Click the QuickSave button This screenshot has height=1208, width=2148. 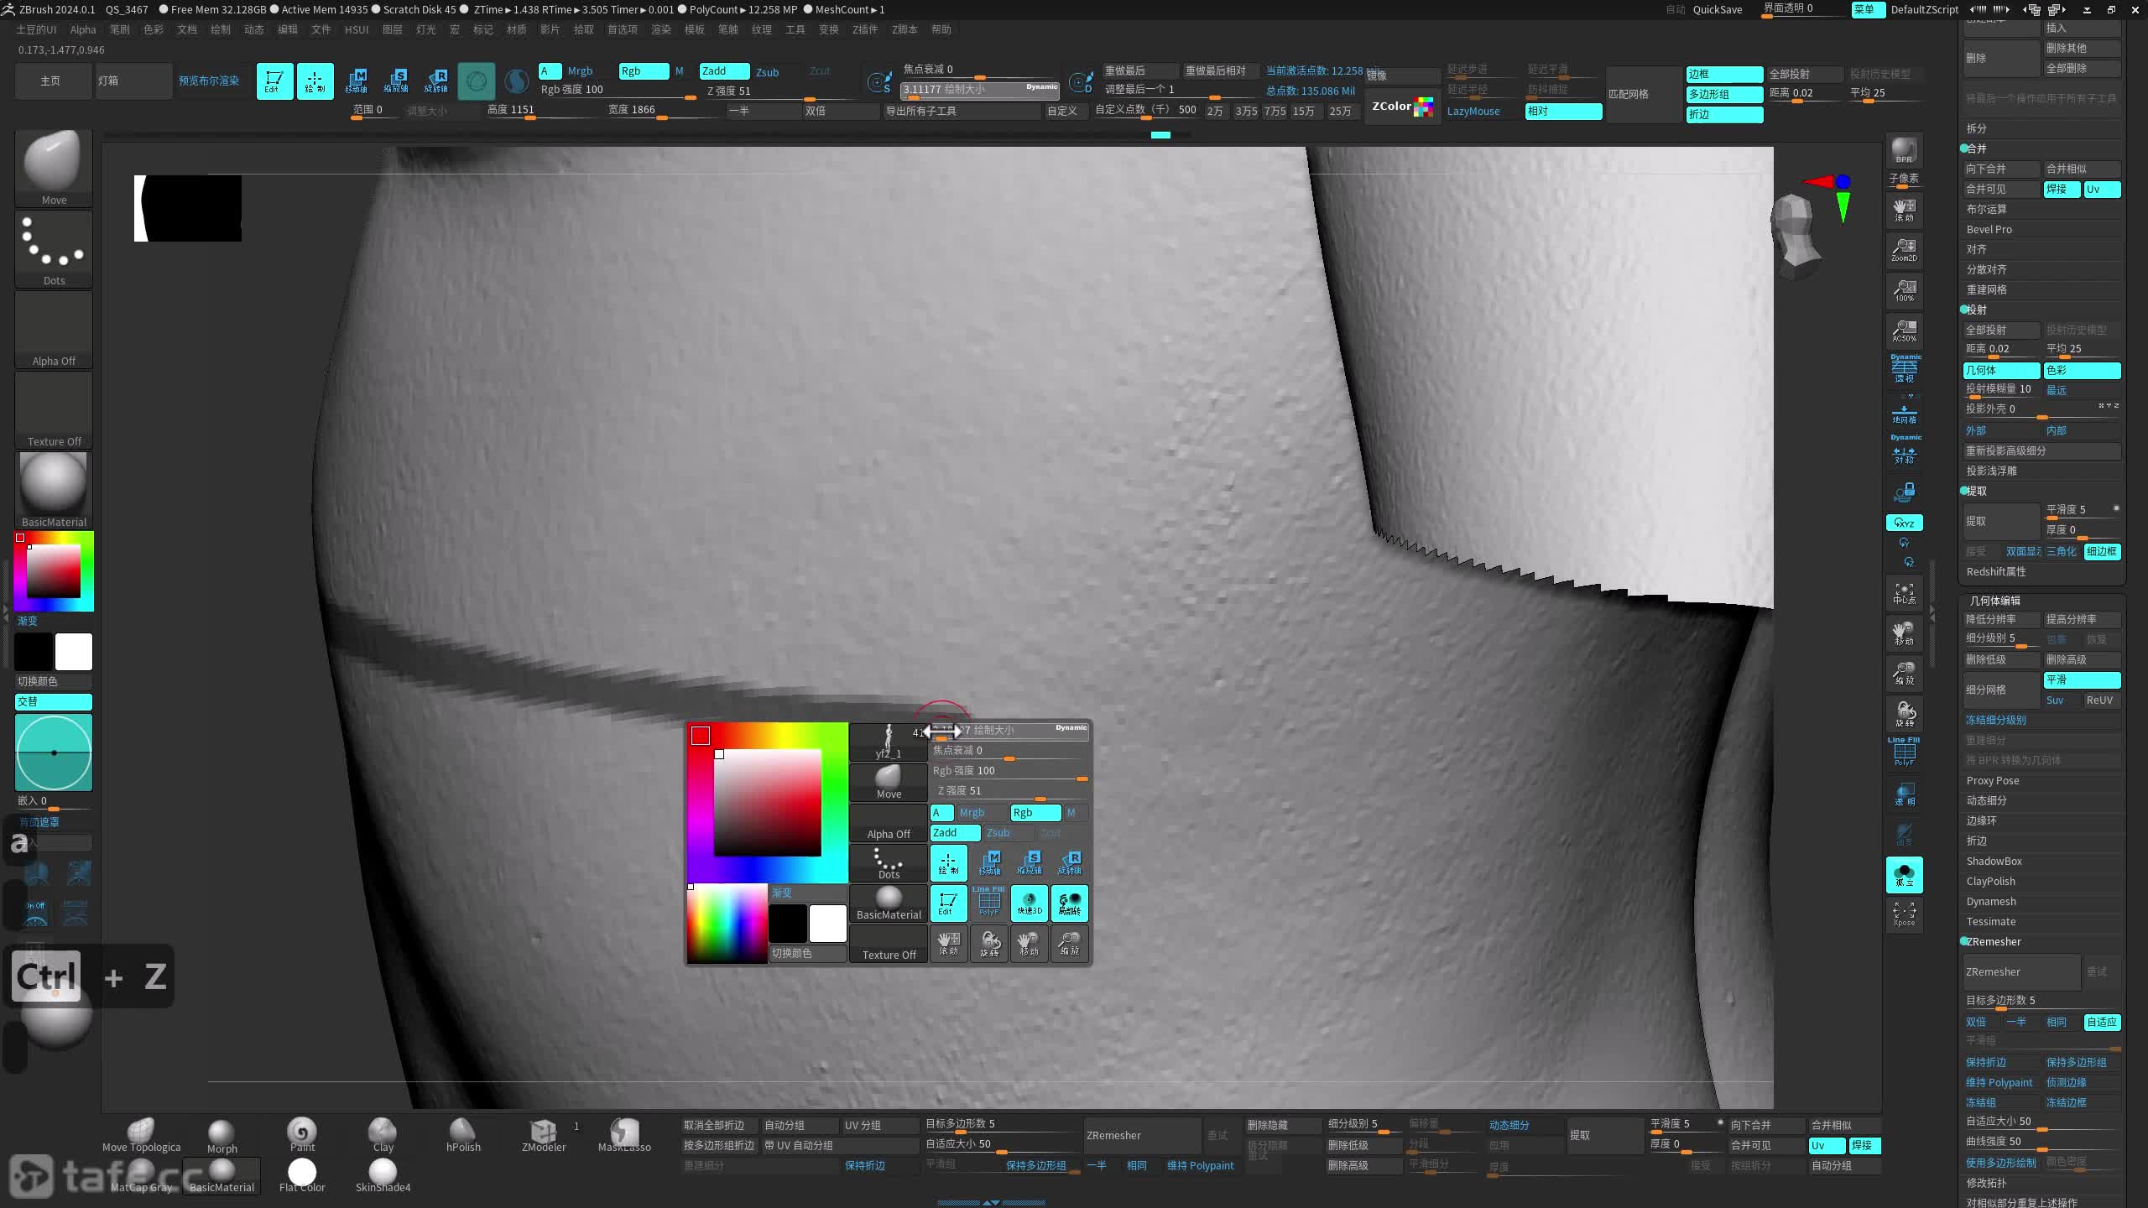tap(1718, 9)
